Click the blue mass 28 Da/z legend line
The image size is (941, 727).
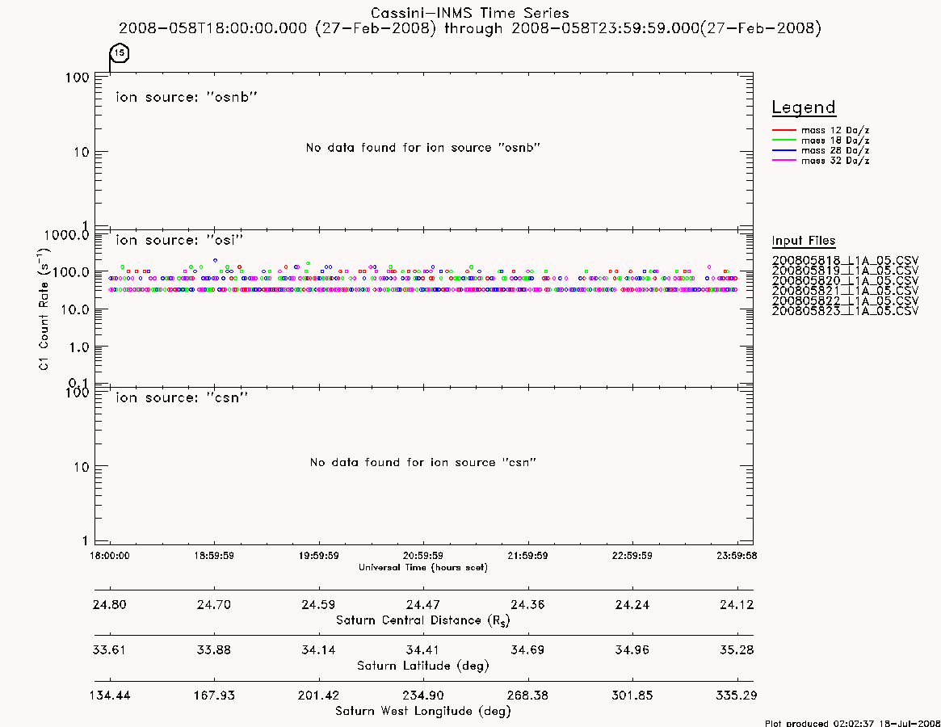(783, 151)
